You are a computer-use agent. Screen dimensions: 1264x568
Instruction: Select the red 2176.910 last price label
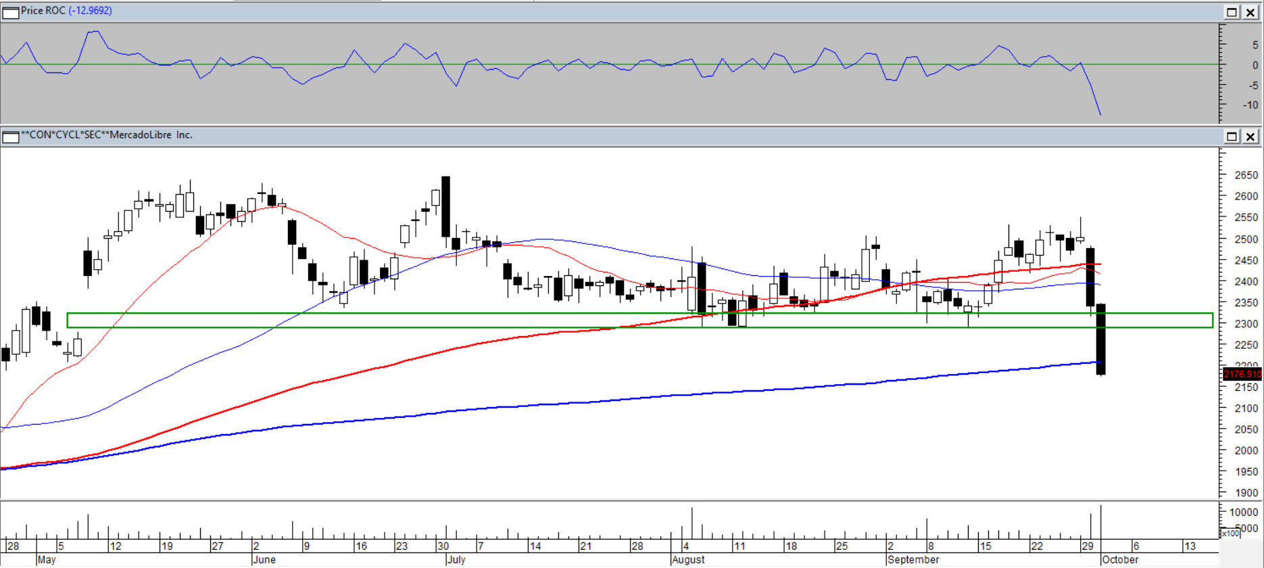pos(1242,374)
